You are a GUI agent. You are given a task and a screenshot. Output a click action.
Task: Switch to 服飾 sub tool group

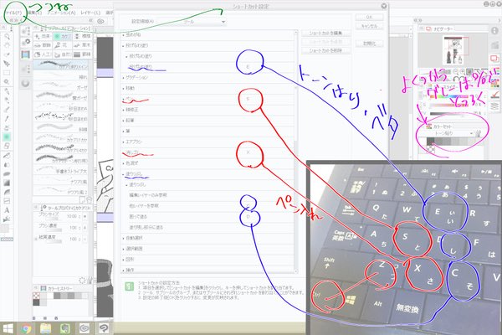pyautogui.click(x=43, y=45)
